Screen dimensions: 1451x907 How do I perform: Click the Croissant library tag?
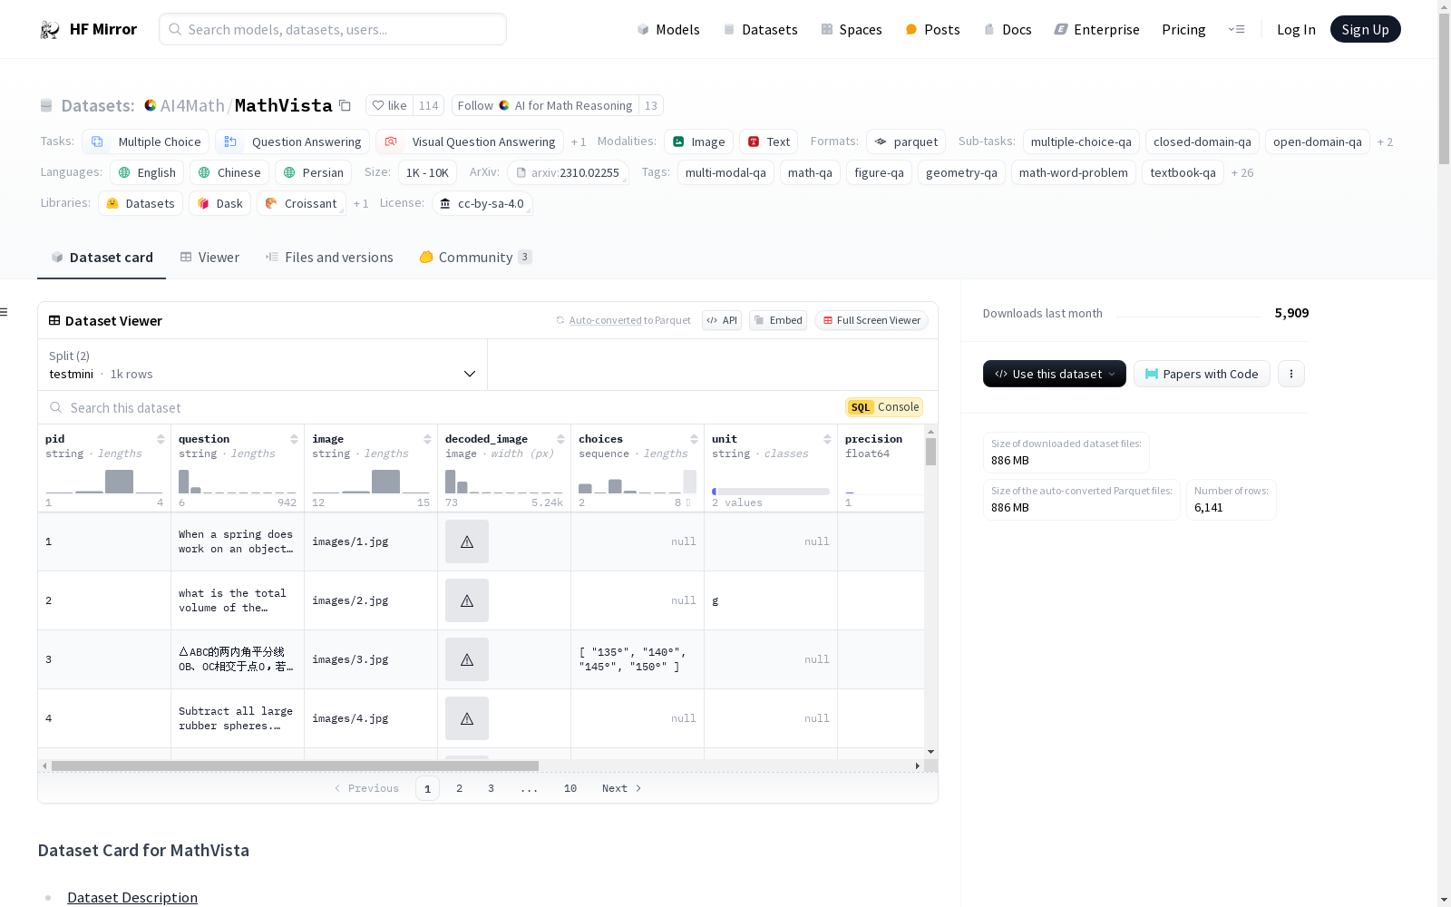[301, 203]
